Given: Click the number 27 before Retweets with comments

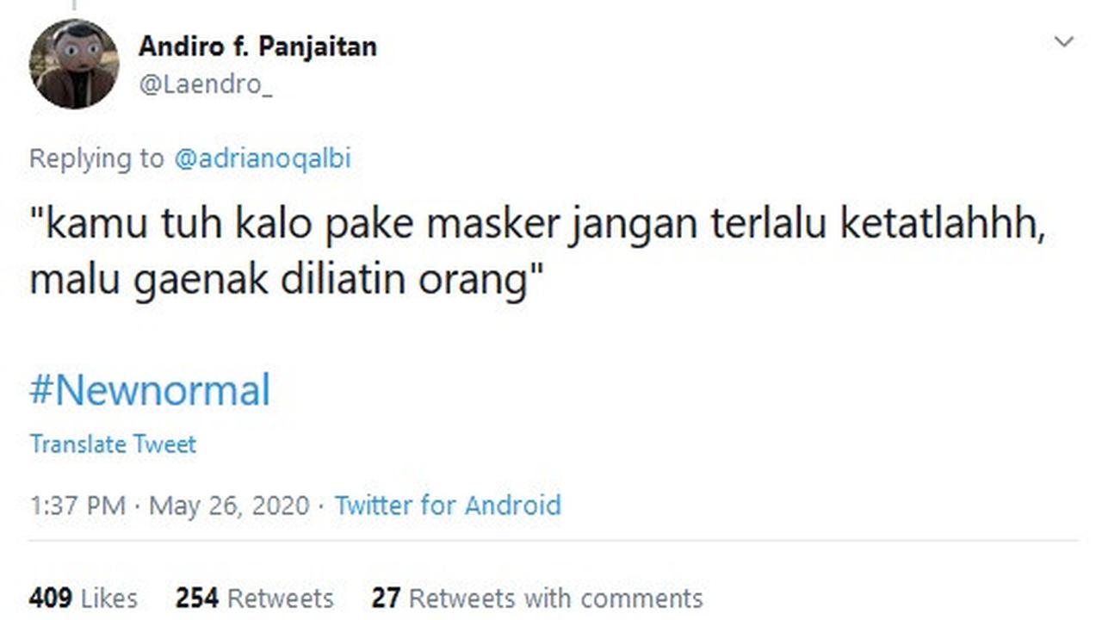Looking at the screenshot, I should click(387, 598).
